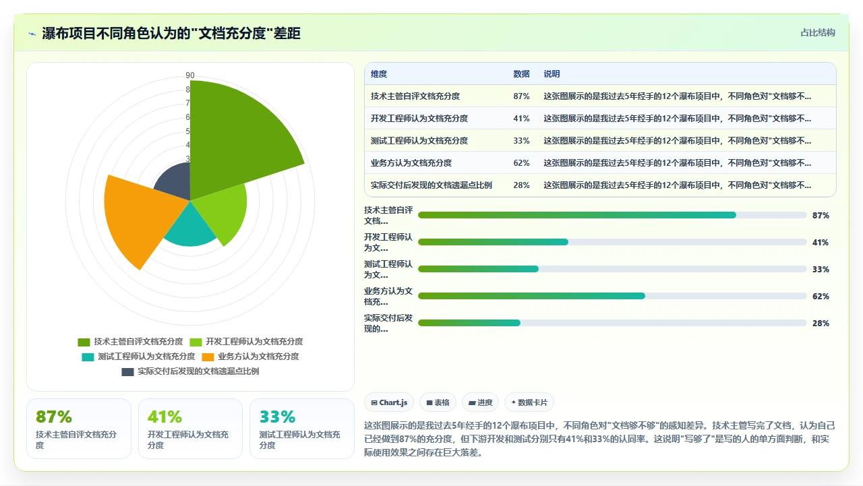Toggle legend swatch for 开发工程师认为文档充分度
The height and width of the screenshot is (486, 863).
click(196, 342)
